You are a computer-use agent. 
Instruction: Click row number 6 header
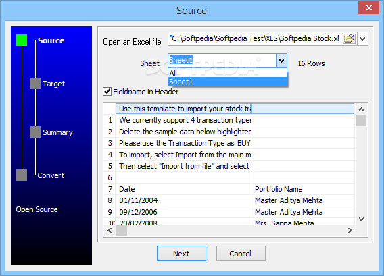click(110, 177)
